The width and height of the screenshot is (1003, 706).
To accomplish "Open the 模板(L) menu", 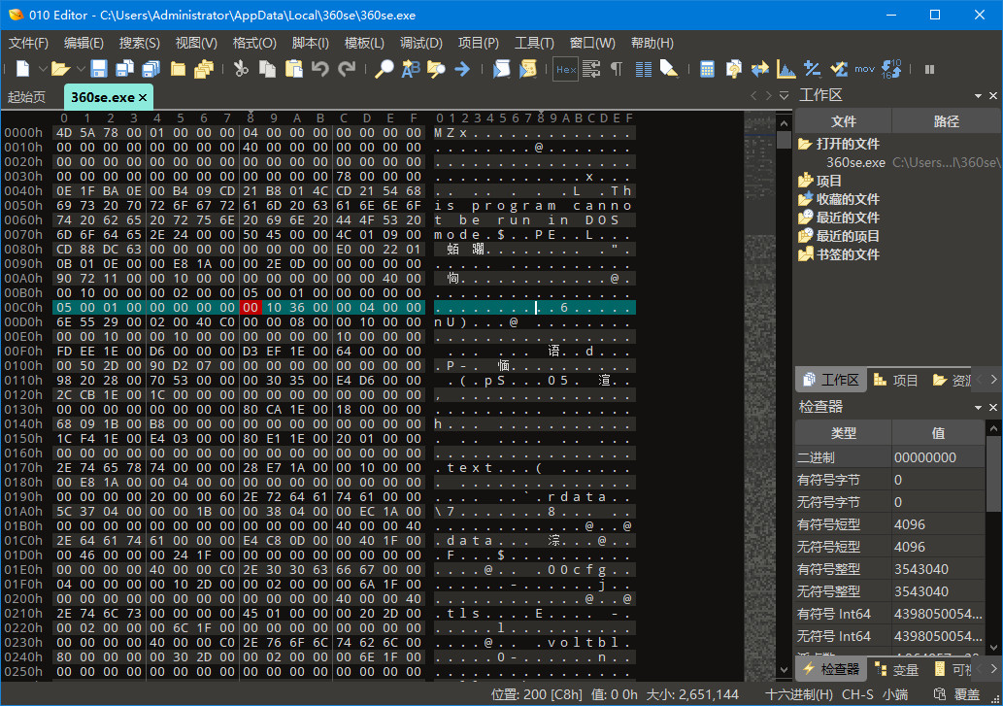I will click(x=365, y=43).
